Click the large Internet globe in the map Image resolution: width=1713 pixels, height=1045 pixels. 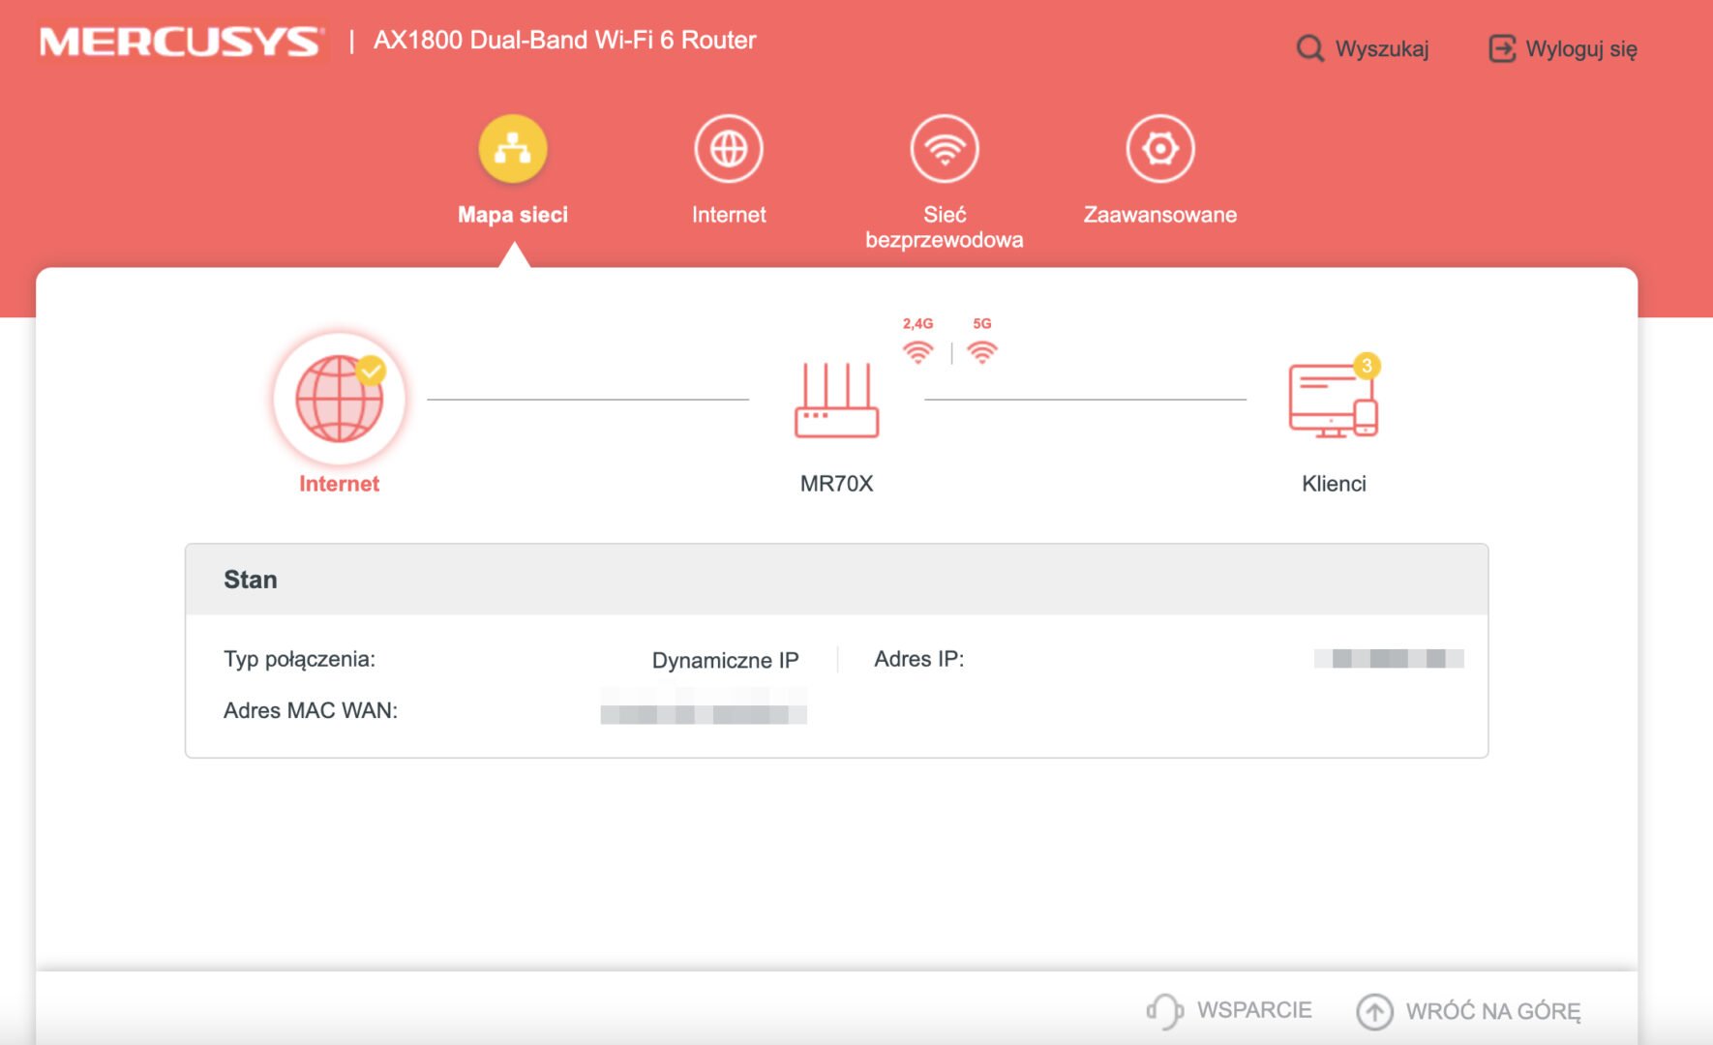(x=339, y=399)
